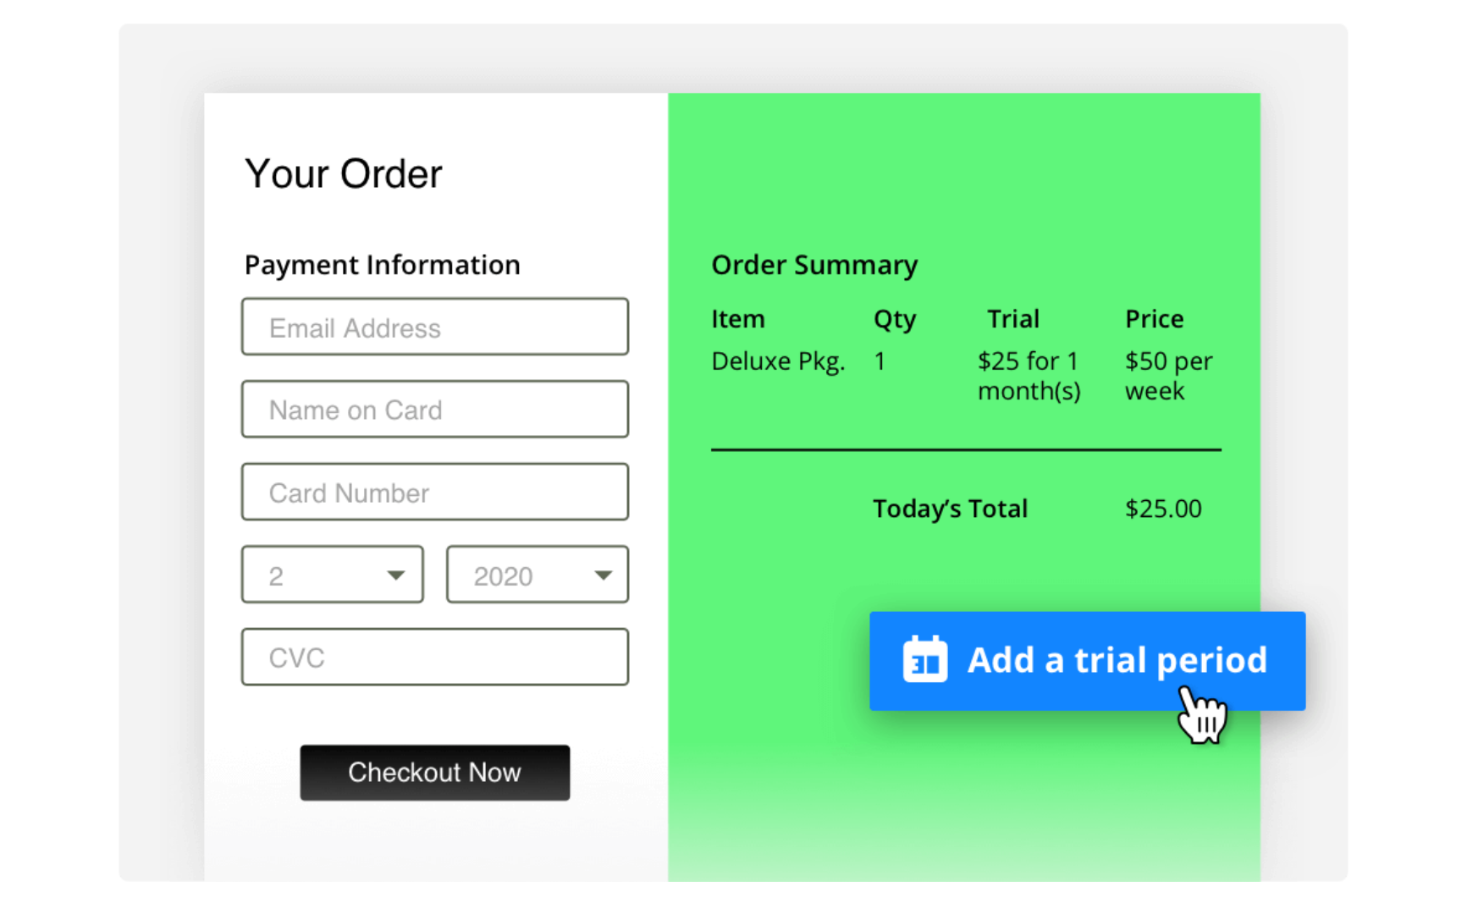The image size is (1467, 903).
Task: Click the $50 per week price
Action: click(1167, 376)
